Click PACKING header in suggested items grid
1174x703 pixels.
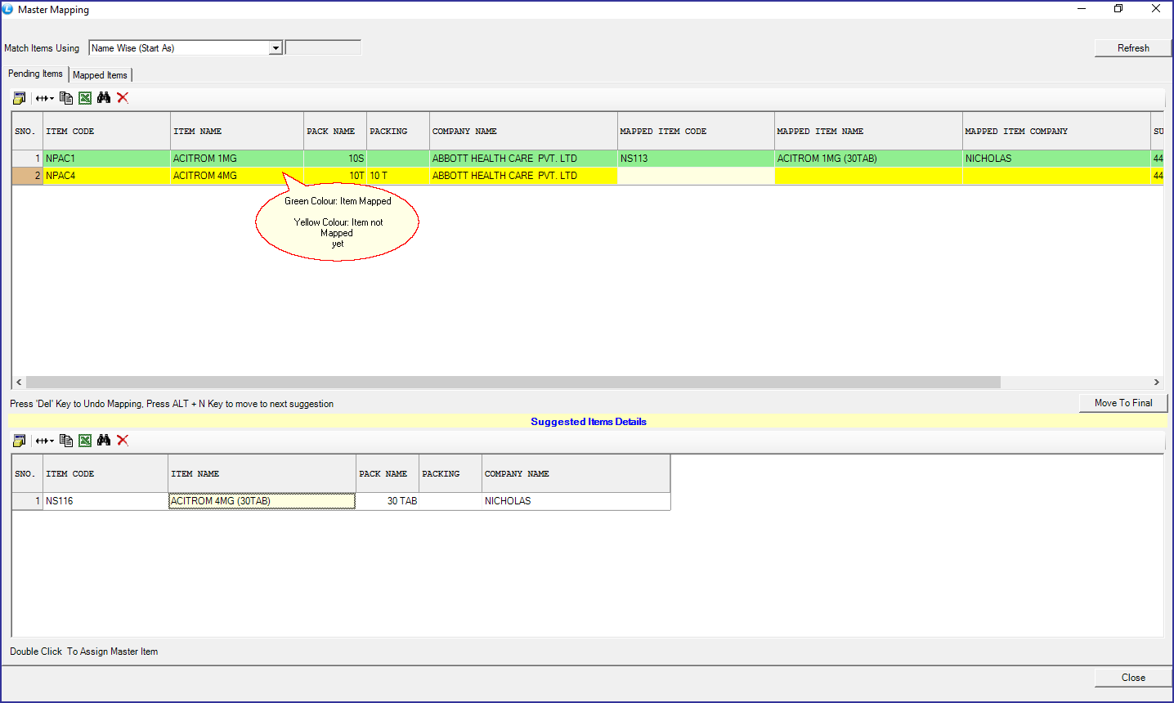click(x=450, y=474)
